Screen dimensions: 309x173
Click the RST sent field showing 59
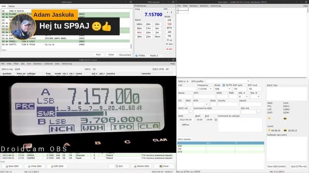[239, 89]
